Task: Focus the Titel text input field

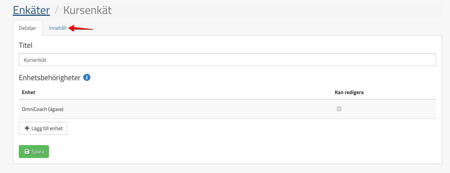Action: tap(227, 60)
